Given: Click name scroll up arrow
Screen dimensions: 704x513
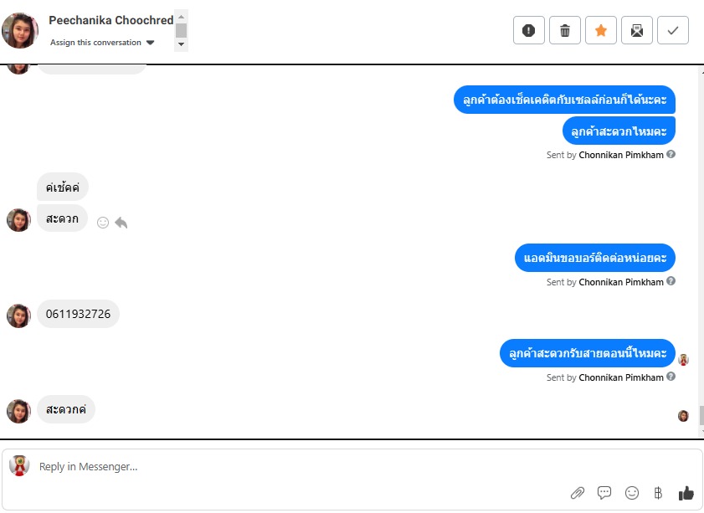Looking at the screenshot, I should pyautogui.click(x=181, y=17).
